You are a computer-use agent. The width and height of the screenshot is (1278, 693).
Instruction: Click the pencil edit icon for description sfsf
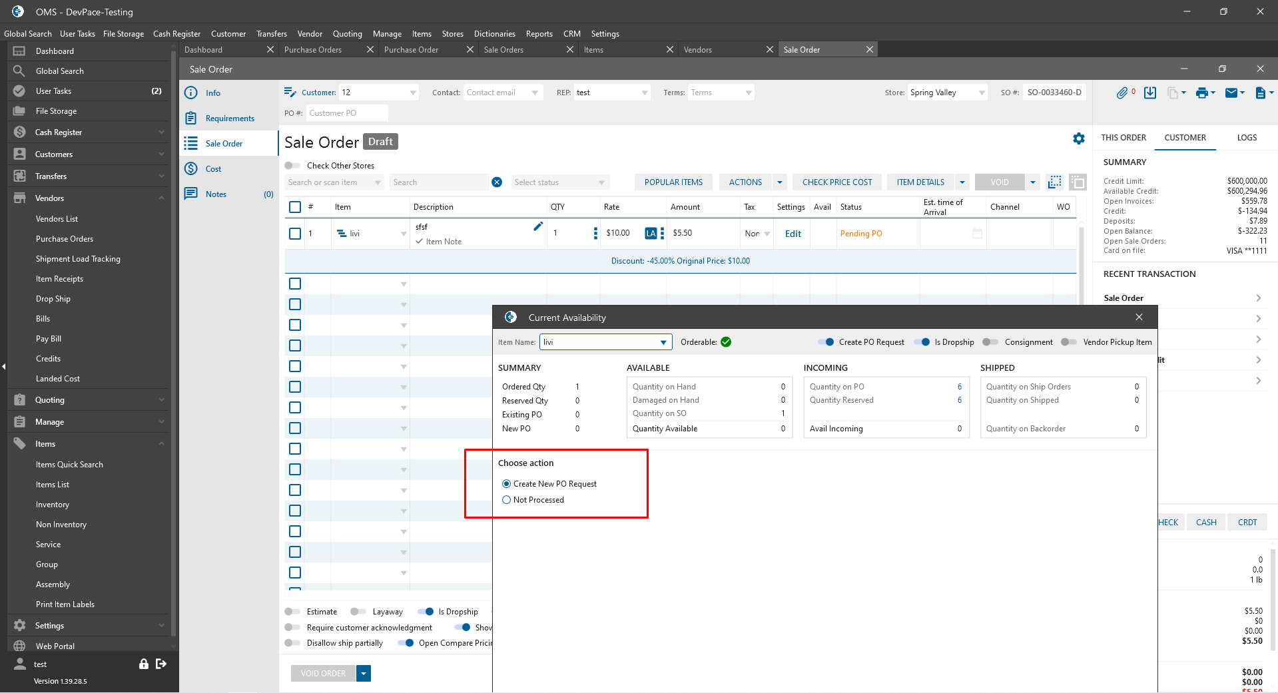[538, 226]
